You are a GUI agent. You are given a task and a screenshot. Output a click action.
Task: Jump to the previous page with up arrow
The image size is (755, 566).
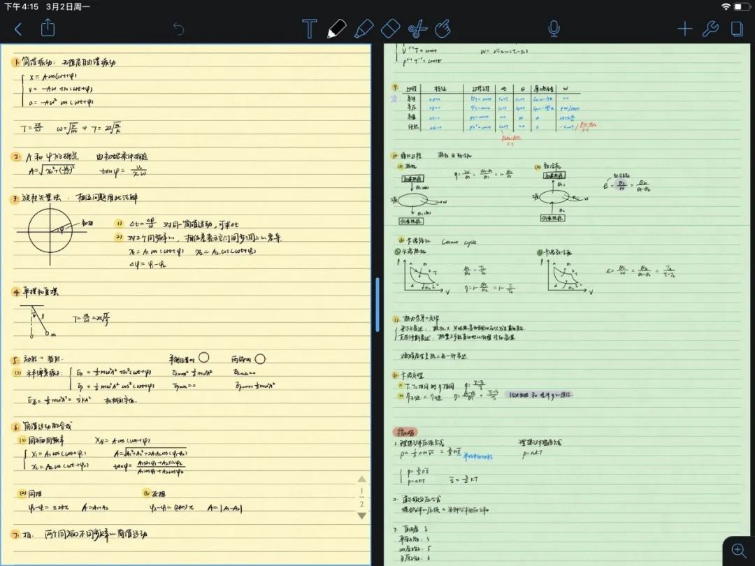pos(361,479)
